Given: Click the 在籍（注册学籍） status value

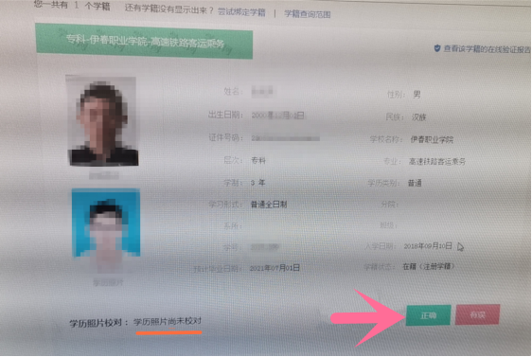Looking at the screenshot, I should (x=428, y=266).
